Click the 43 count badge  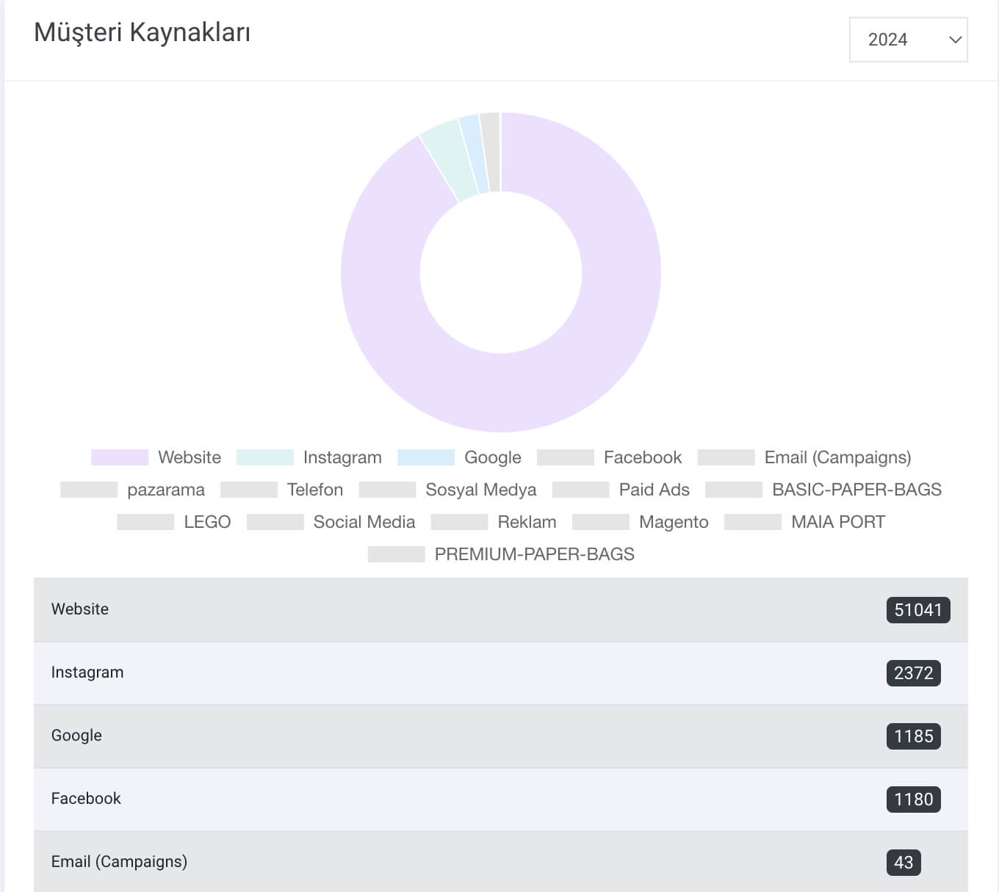904,863
